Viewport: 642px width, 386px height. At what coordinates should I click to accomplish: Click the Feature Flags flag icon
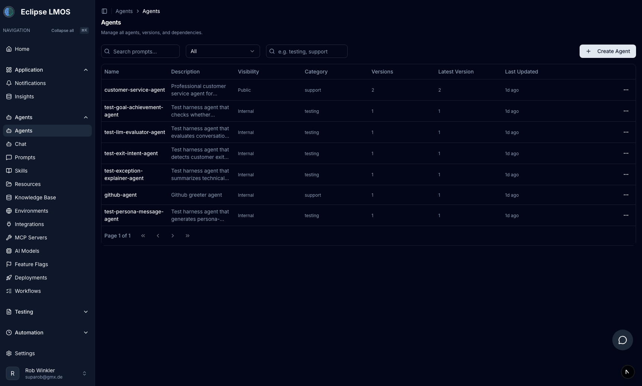[x=9, y=264]
